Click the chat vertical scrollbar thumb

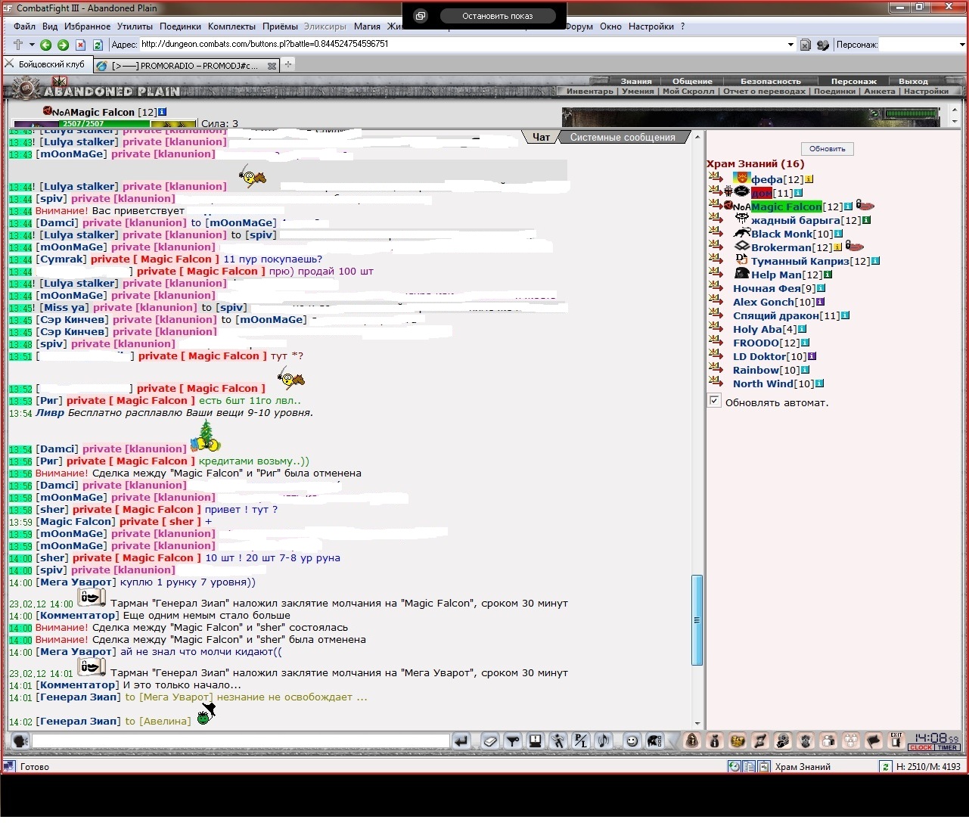tap(697, 620)
